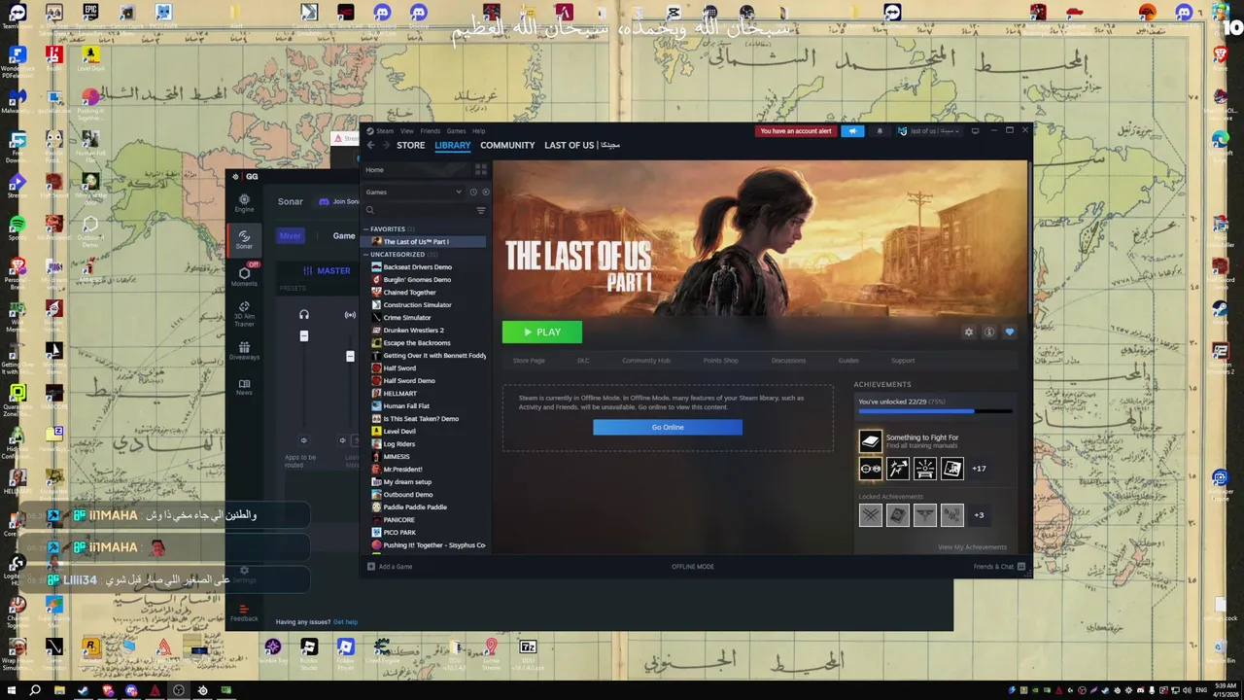The height and width of the screenshot is (700, 1244).
Task: Click the recent activity clock filter icon
Action: pyautogui.click(x=473, y=192)
